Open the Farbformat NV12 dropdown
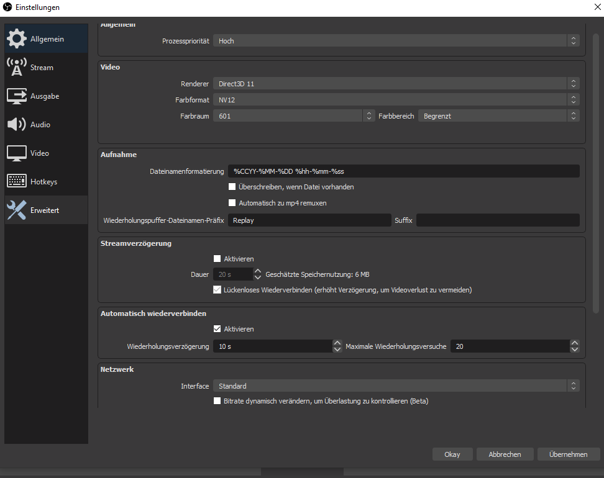 (396, 99)
